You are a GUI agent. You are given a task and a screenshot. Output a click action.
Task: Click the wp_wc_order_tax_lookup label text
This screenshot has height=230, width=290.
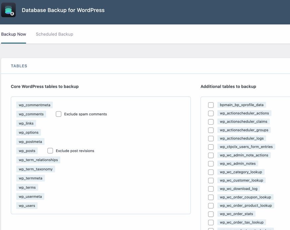242,222
